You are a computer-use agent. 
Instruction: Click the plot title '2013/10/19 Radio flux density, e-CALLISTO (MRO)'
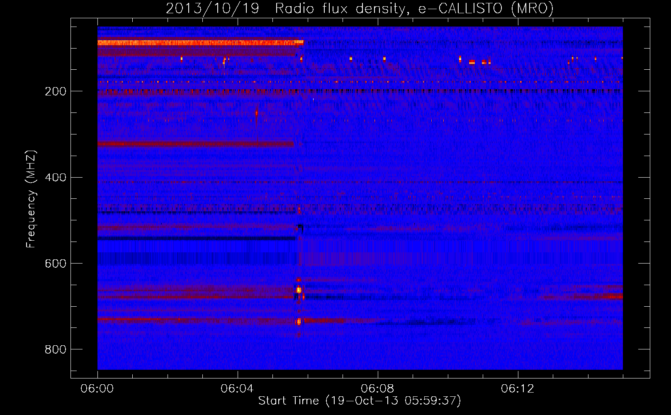(x=360, y=9)
